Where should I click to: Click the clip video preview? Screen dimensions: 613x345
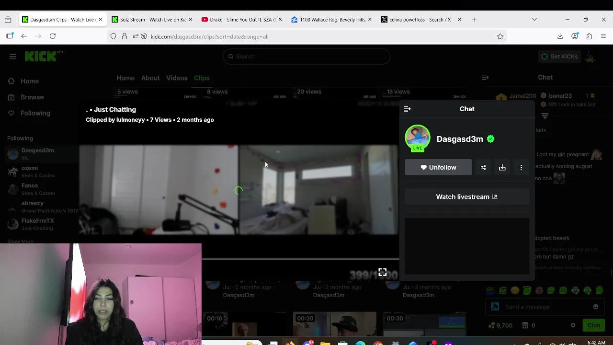[238, 190]
